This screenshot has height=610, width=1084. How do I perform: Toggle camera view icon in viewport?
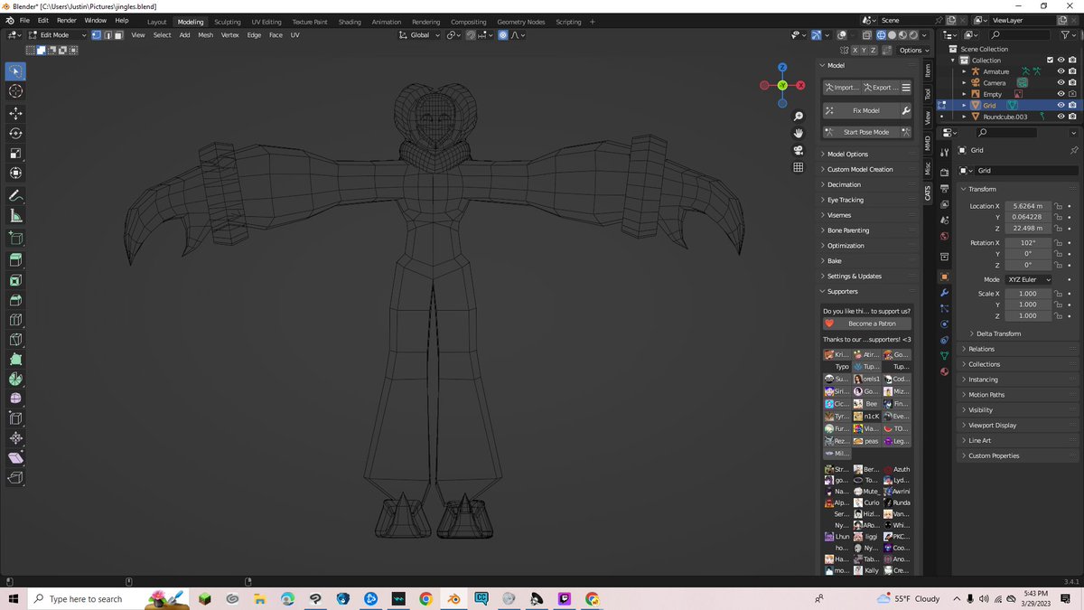pos(799,150)
